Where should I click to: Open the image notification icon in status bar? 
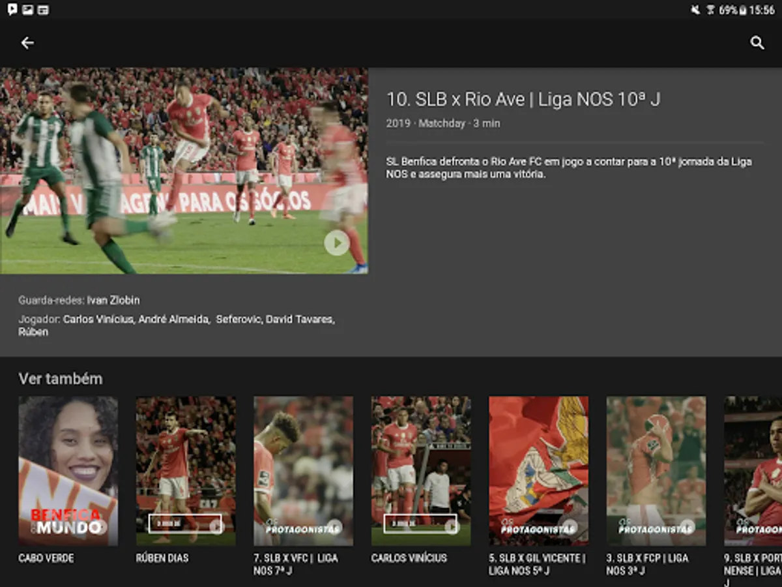tap(27, 10)
